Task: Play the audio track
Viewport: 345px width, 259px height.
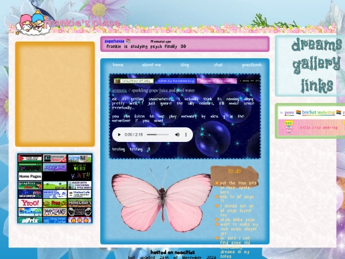Action: (119, 134)
